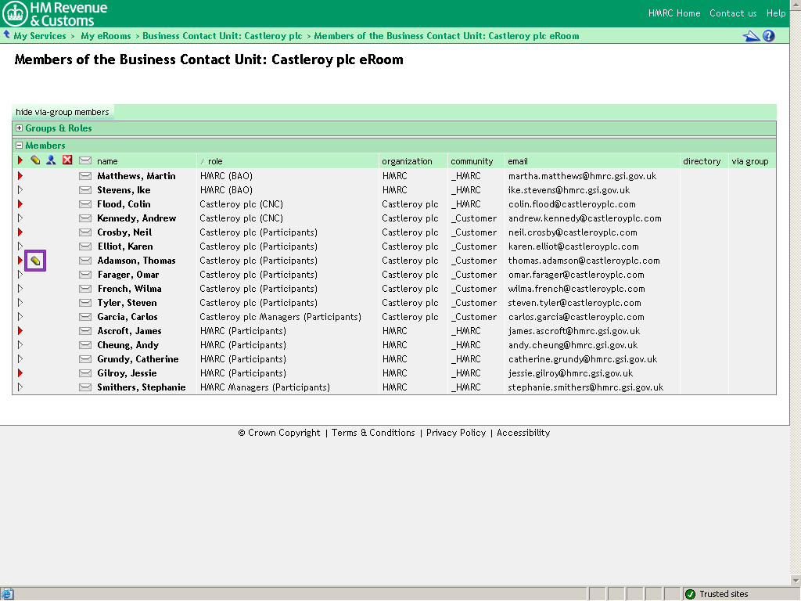Image resolution: width=801 pixels, height=601 pixels.
Task: Click the blue paper plane icon
Action: [x=751, y=36]
